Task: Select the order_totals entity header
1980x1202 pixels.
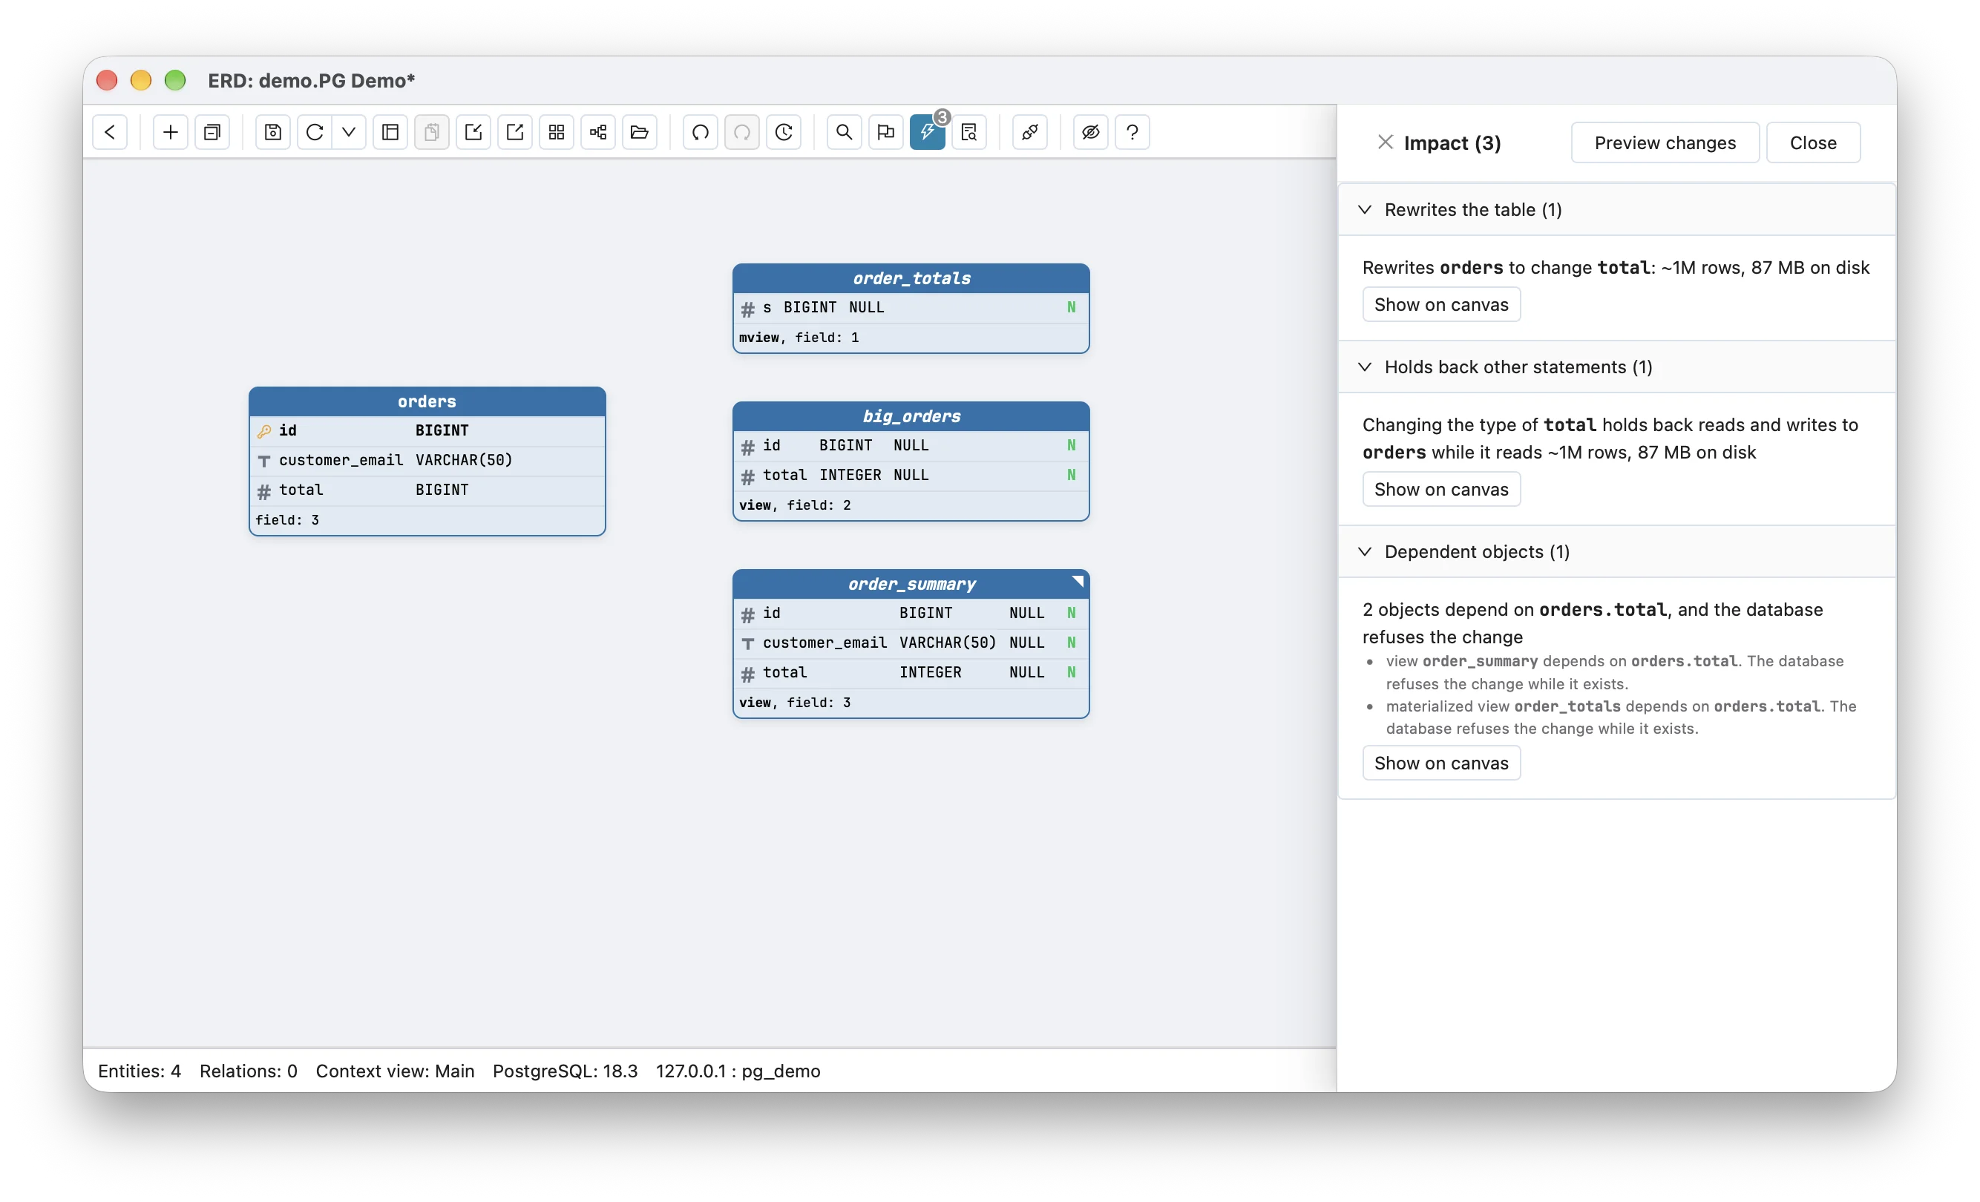Action: click(x=911, y=278)
